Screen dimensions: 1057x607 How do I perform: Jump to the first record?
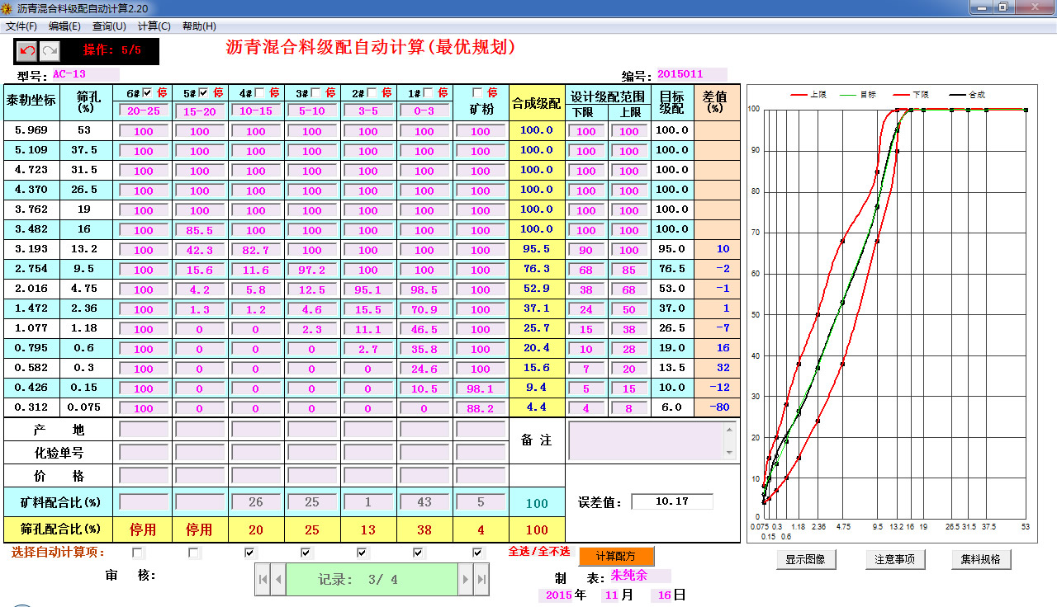pyautogui.click(x=263, y=580)
